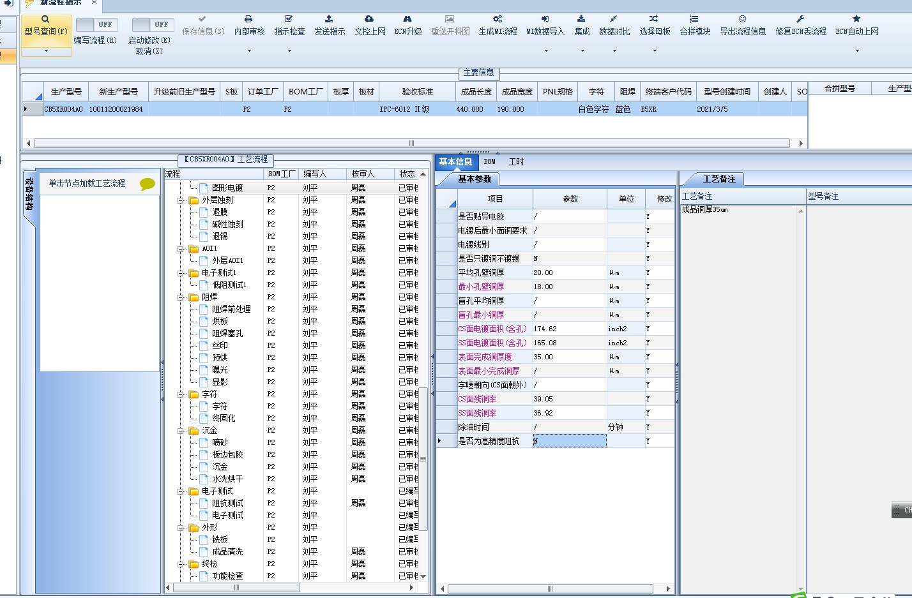Click the main info horizontal scrollbar
Viewport: 912px width, 598px height.
pos(411,144)
